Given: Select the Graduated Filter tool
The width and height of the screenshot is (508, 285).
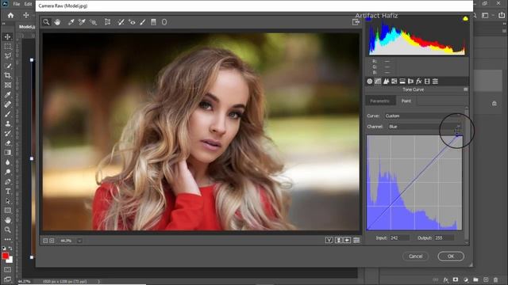Looking at the screenshot, I should (x=153, y=22).
